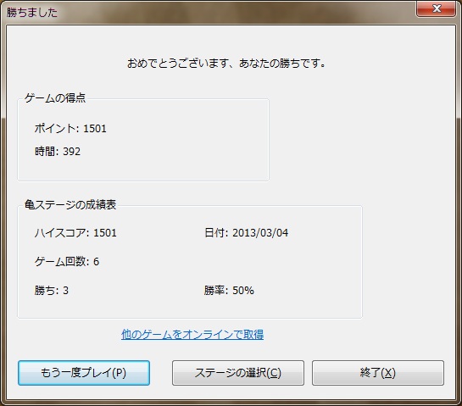Image resolution: width=462 pixels, height=406 pixels.
Task: Click the ゲームの得点 group label
Action: (55, 97)
